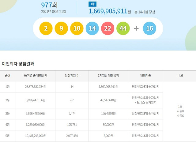The width and height of the screenshot is (196, 143).
Task: Click winner count 2,097,459
Action: [x=72, y=136]
